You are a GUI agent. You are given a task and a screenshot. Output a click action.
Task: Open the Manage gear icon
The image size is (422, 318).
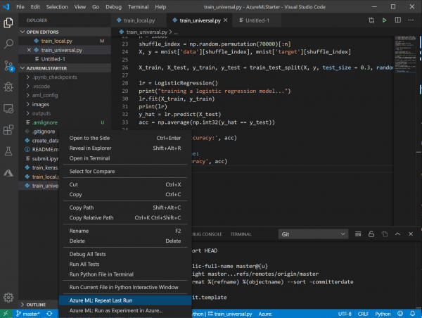9,297
